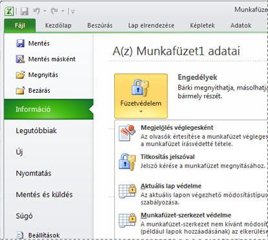
Task: Click the Munkafüzet-szerkezet védelme icon
Action: (x=127, y=220)
